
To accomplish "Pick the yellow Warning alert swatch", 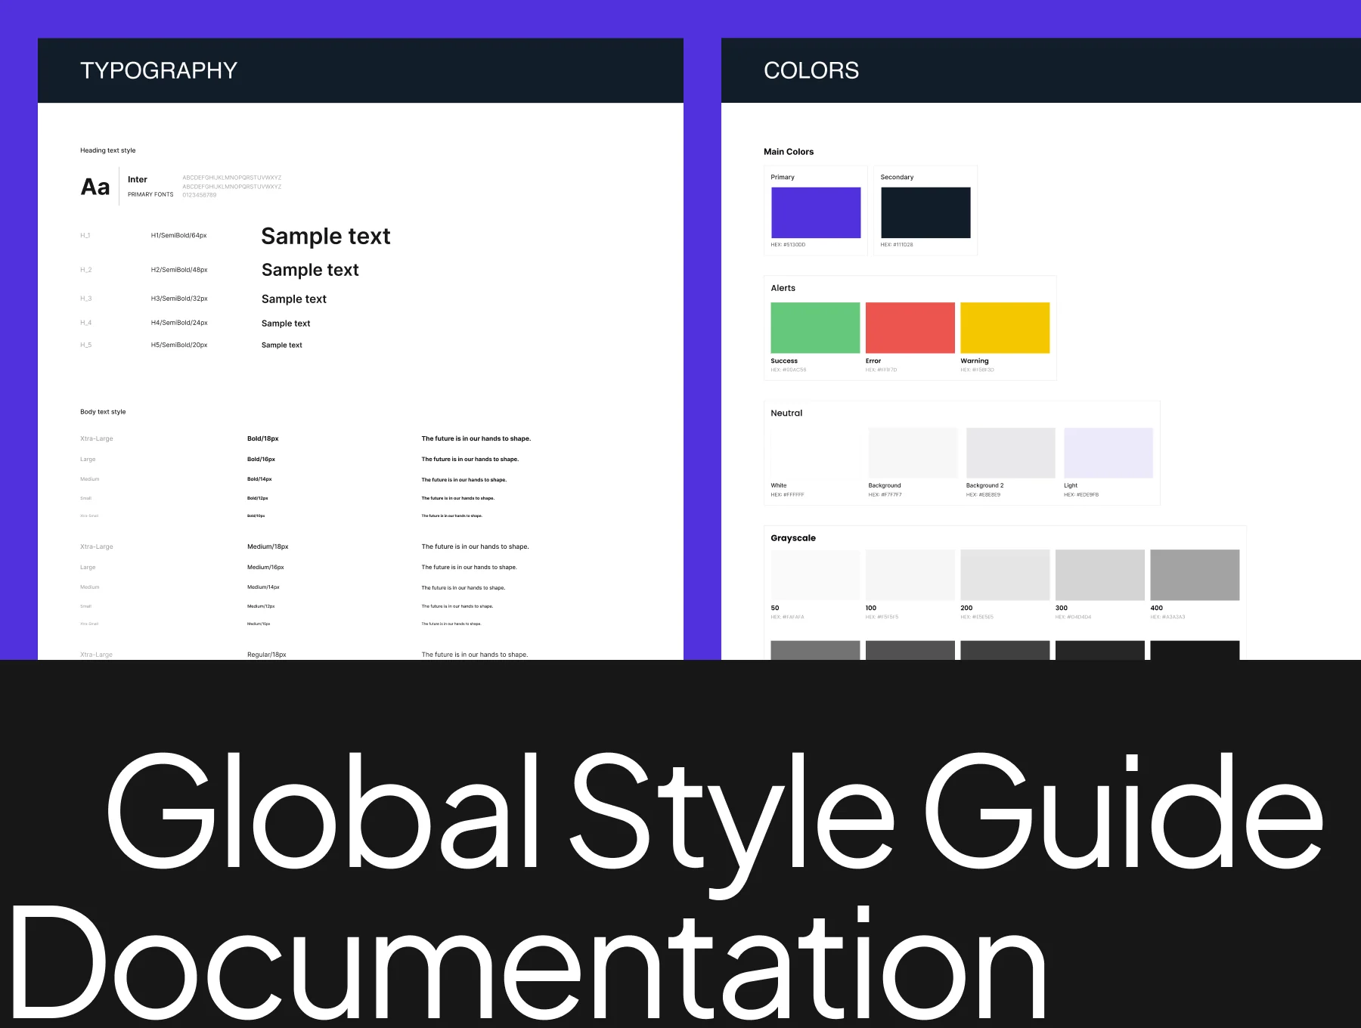I will 1005,327.
